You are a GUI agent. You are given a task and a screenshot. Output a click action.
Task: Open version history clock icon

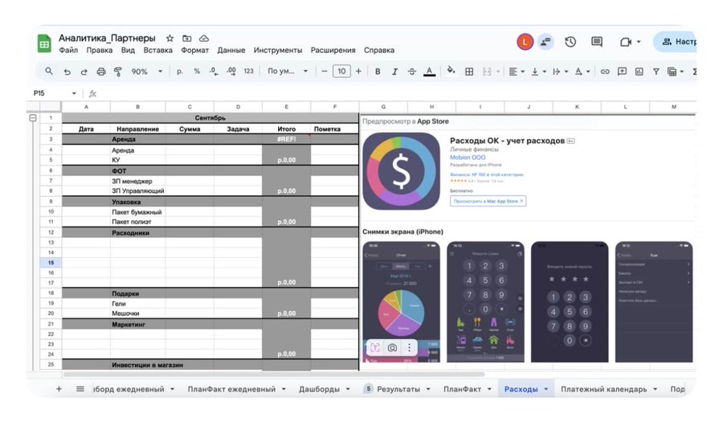pyautogui.click(x=570, y=42)
